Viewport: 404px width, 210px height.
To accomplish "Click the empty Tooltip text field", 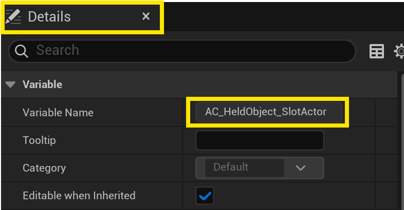I will coord(260,140).
